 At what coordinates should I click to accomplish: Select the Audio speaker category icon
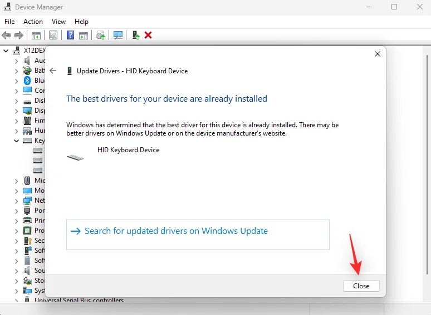tap(27, 61)
